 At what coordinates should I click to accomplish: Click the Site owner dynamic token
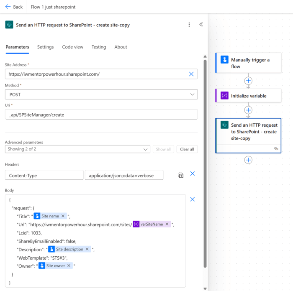point(56,265)
